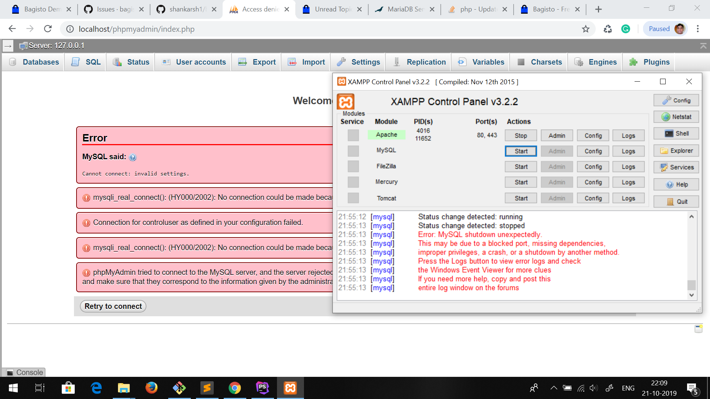Toggle the FileZilla service checkbox
The width and height of the screenshot is (710, 399).
[x=353, y=166]
